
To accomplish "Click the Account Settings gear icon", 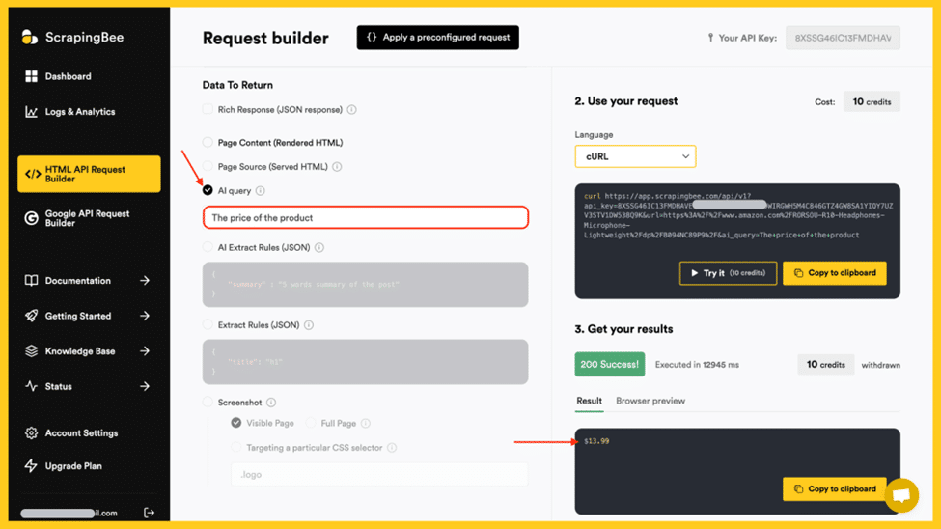I will coord(31,432).
